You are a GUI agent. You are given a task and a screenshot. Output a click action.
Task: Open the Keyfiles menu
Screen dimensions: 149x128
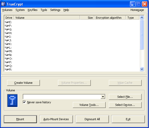33,10
